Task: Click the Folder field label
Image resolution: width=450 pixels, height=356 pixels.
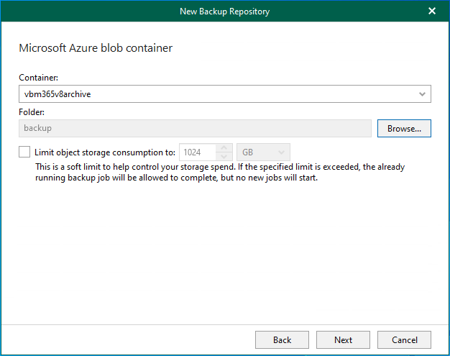Action: [x=32, y=112]
